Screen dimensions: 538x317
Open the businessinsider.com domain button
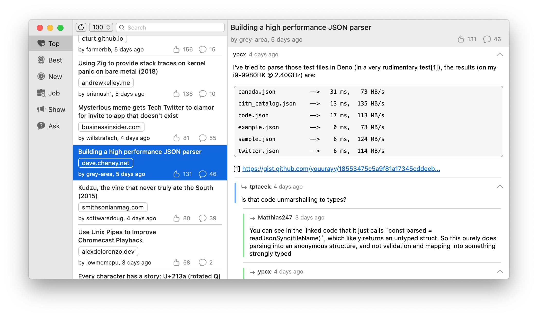tap(111, 127)
